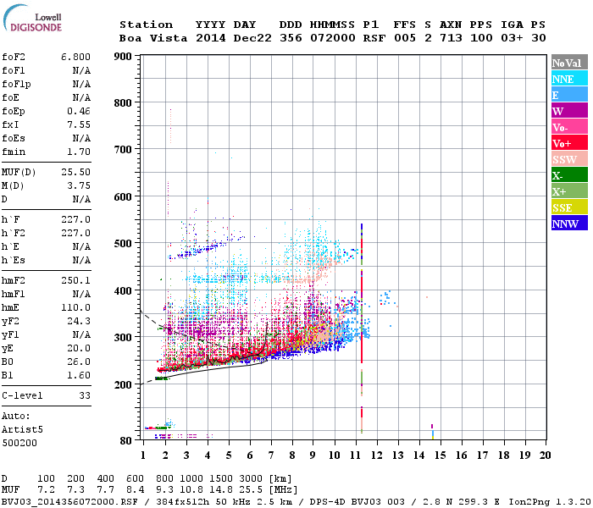
Task: Click the Boa Vista station name
Action: point(153,38)
